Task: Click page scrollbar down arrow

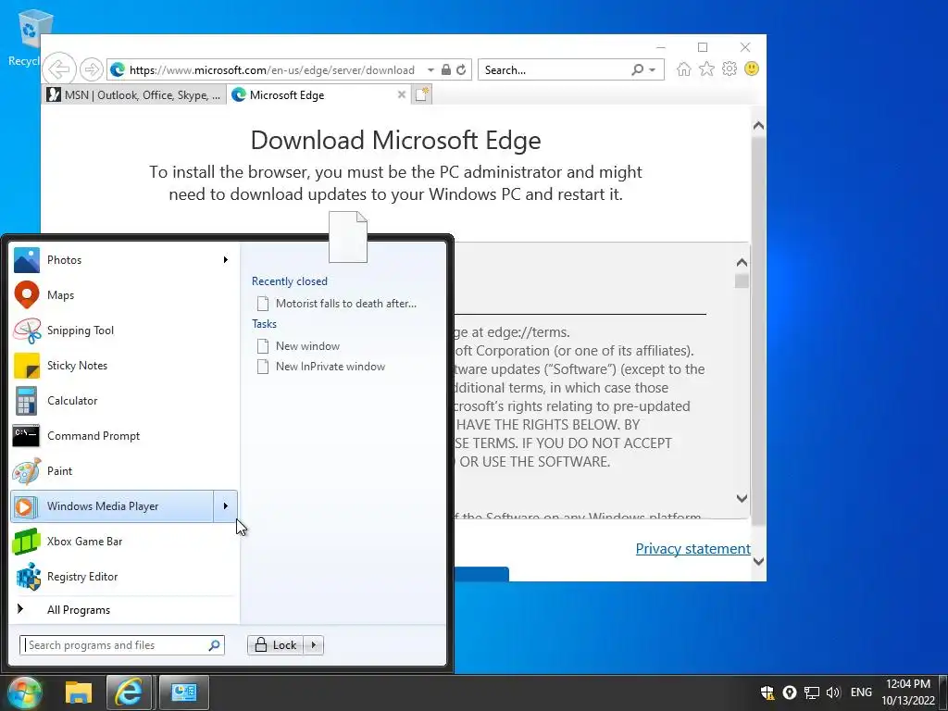Action: pyautogui.click(x=759, y=561)
